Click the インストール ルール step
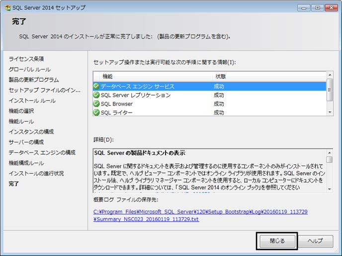 coord(32,101)
